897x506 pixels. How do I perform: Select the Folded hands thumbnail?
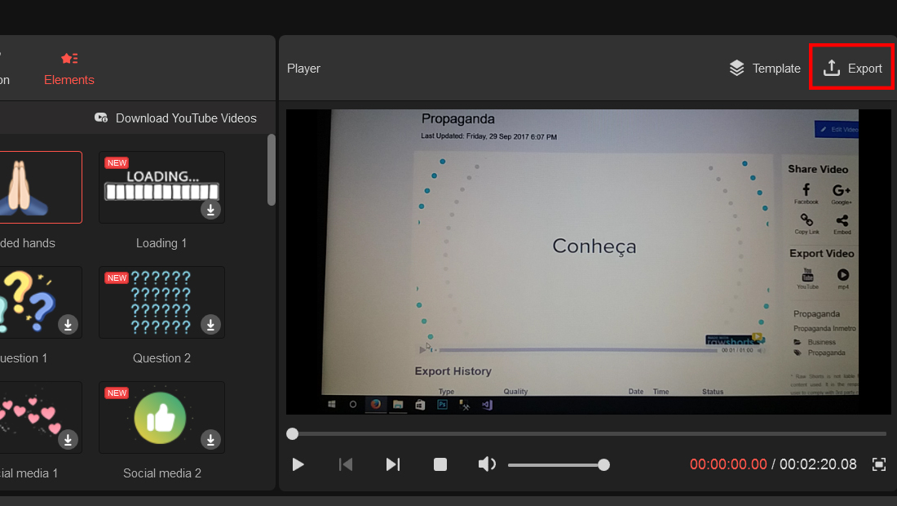click(39, 187)
